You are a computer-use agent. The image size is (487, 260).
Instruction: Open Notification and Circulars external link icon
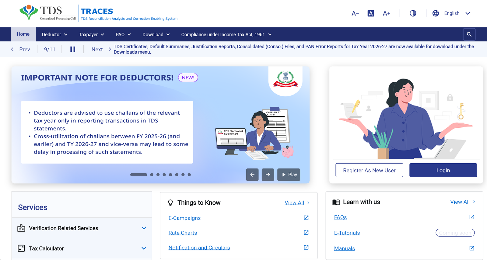point(306,248)
